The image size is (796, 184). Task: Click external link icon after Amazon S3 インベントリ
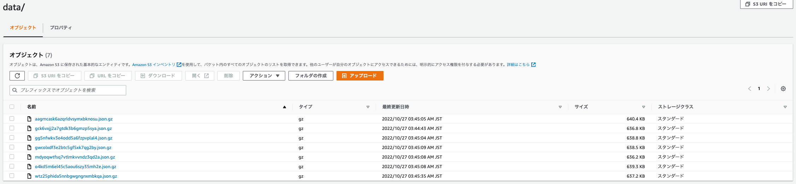click(179, 65)
